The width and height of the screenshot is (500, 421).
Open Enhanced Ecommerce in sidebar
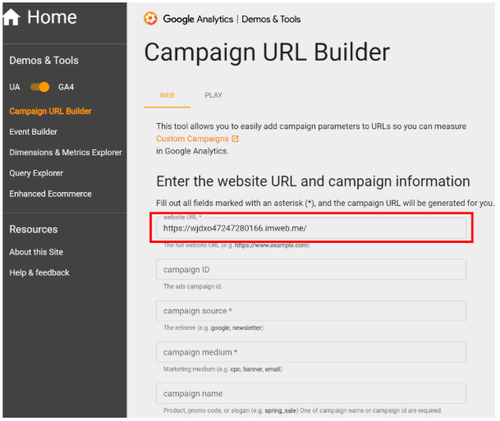50,194
